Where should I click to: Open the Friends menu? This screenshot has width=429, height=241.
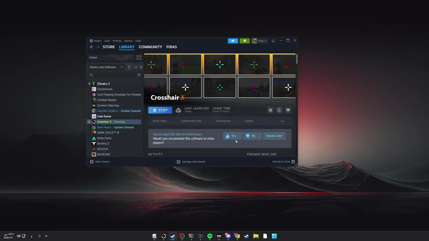(117, 41)
